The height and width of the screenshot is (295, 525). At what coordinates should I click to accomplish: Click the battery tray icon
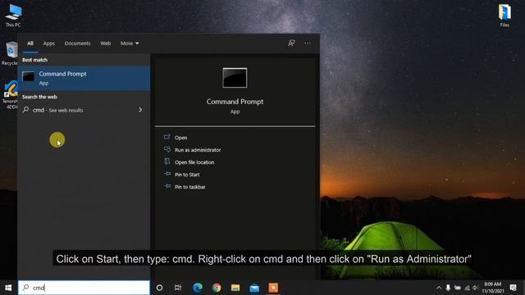[458, 288]
